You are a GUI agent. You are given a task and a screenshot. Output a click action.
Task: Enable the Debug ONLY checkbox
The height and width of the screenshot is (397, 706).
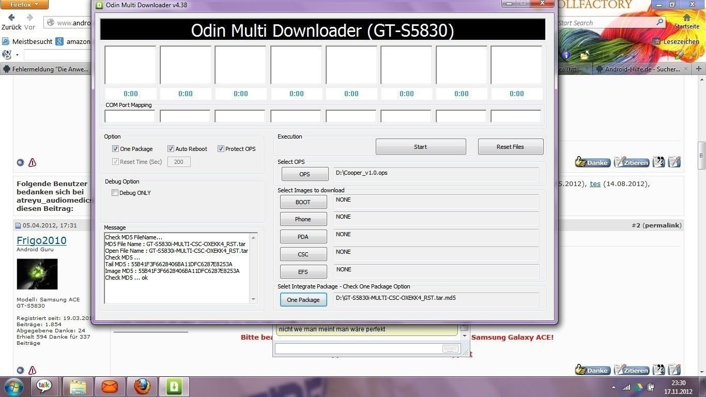[115, 193]
